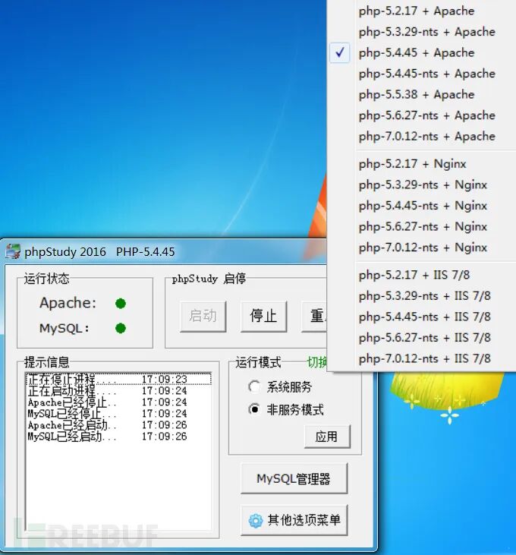Select 系统服务 run mode radio button
The image size is (516, 555).
tap(254, 386)
